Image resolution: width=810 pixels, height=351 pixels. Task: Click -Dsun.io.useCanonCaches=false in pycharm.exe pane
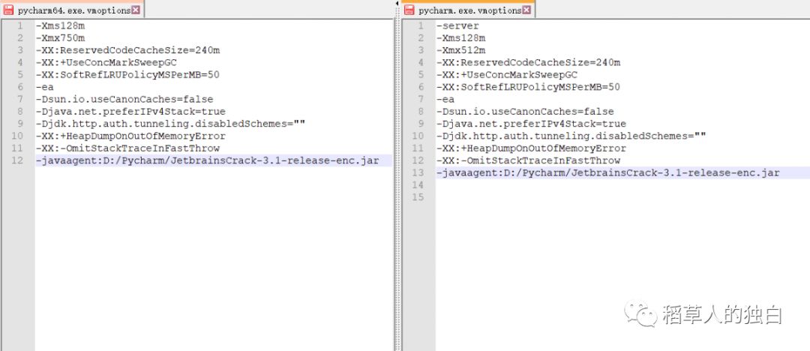(525, 112)
